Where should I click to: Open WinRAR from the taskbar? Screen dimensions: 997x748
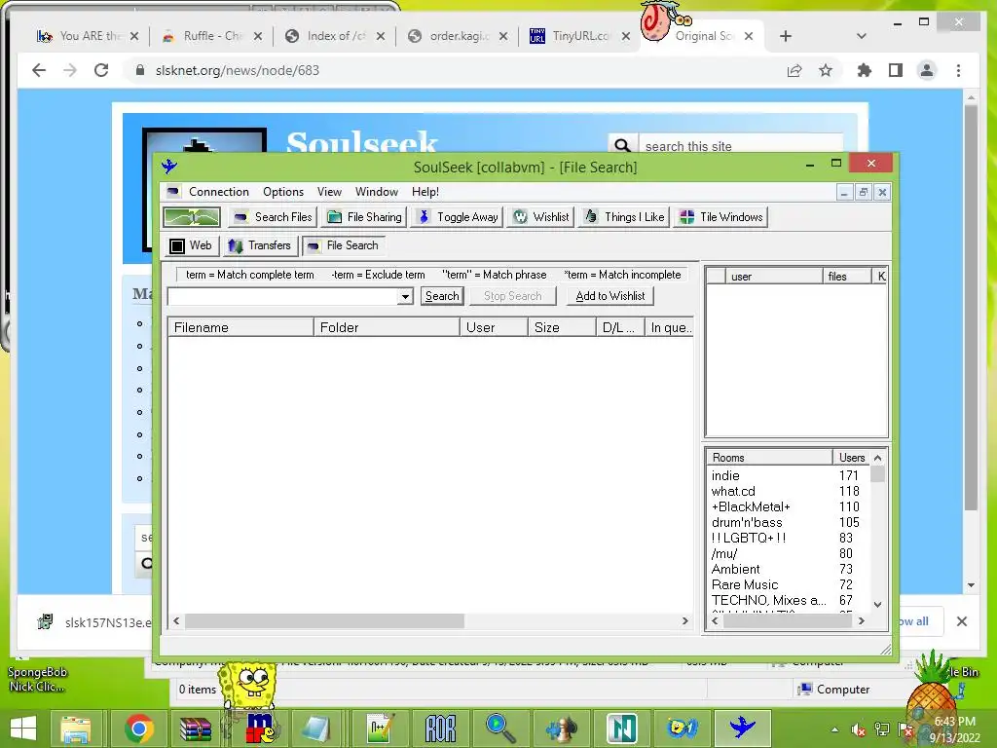(195, 729)
